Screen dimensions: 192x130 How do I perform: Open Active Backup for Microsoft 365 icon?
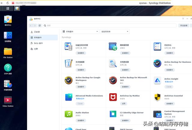point(113,80)
